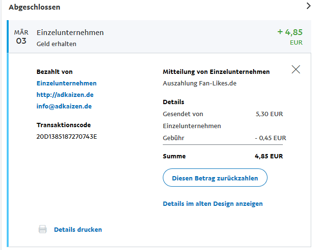Select the Details drucken link
The width and height of the screenshot is (316, 250).
[78, 229]
